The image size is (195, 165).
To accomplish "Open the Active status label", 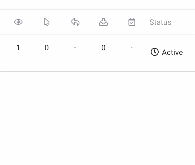I will click(x=172, y=52).
